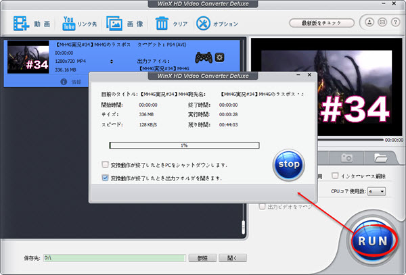The width and height of the screenshot is (406, 275).
Task: Close the conversion progress dialog
Action: [x=309, y=75]
